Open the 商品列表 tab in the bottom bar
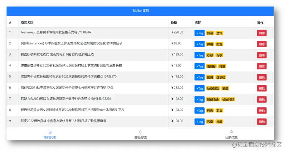 [50, 135]
